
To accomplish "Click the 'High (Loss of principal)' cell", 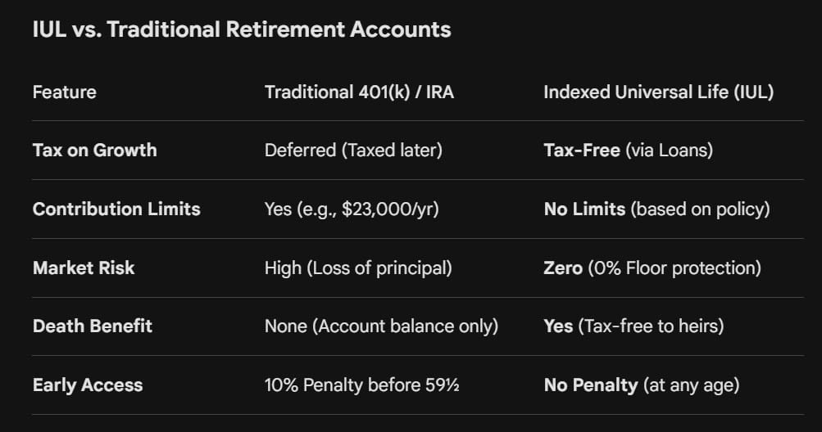I will pyautogui.click(x=358, y=268).
